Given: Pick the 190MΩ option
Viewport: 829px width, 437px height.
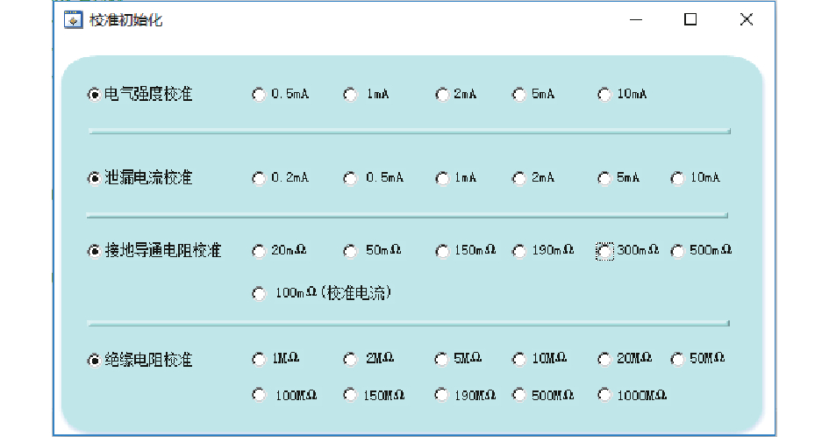Looking at the screenshot, I should coord(442,395).
